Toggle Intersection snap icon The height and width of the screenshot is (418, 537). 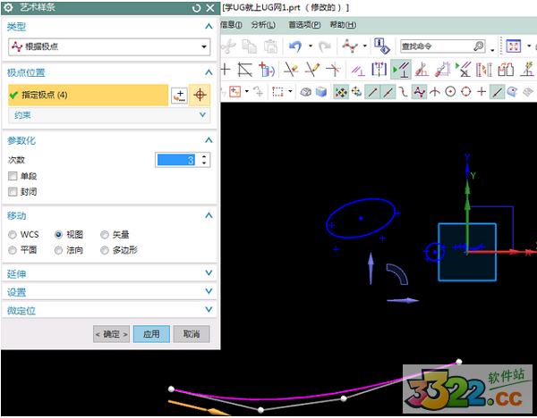coord(435,92)
